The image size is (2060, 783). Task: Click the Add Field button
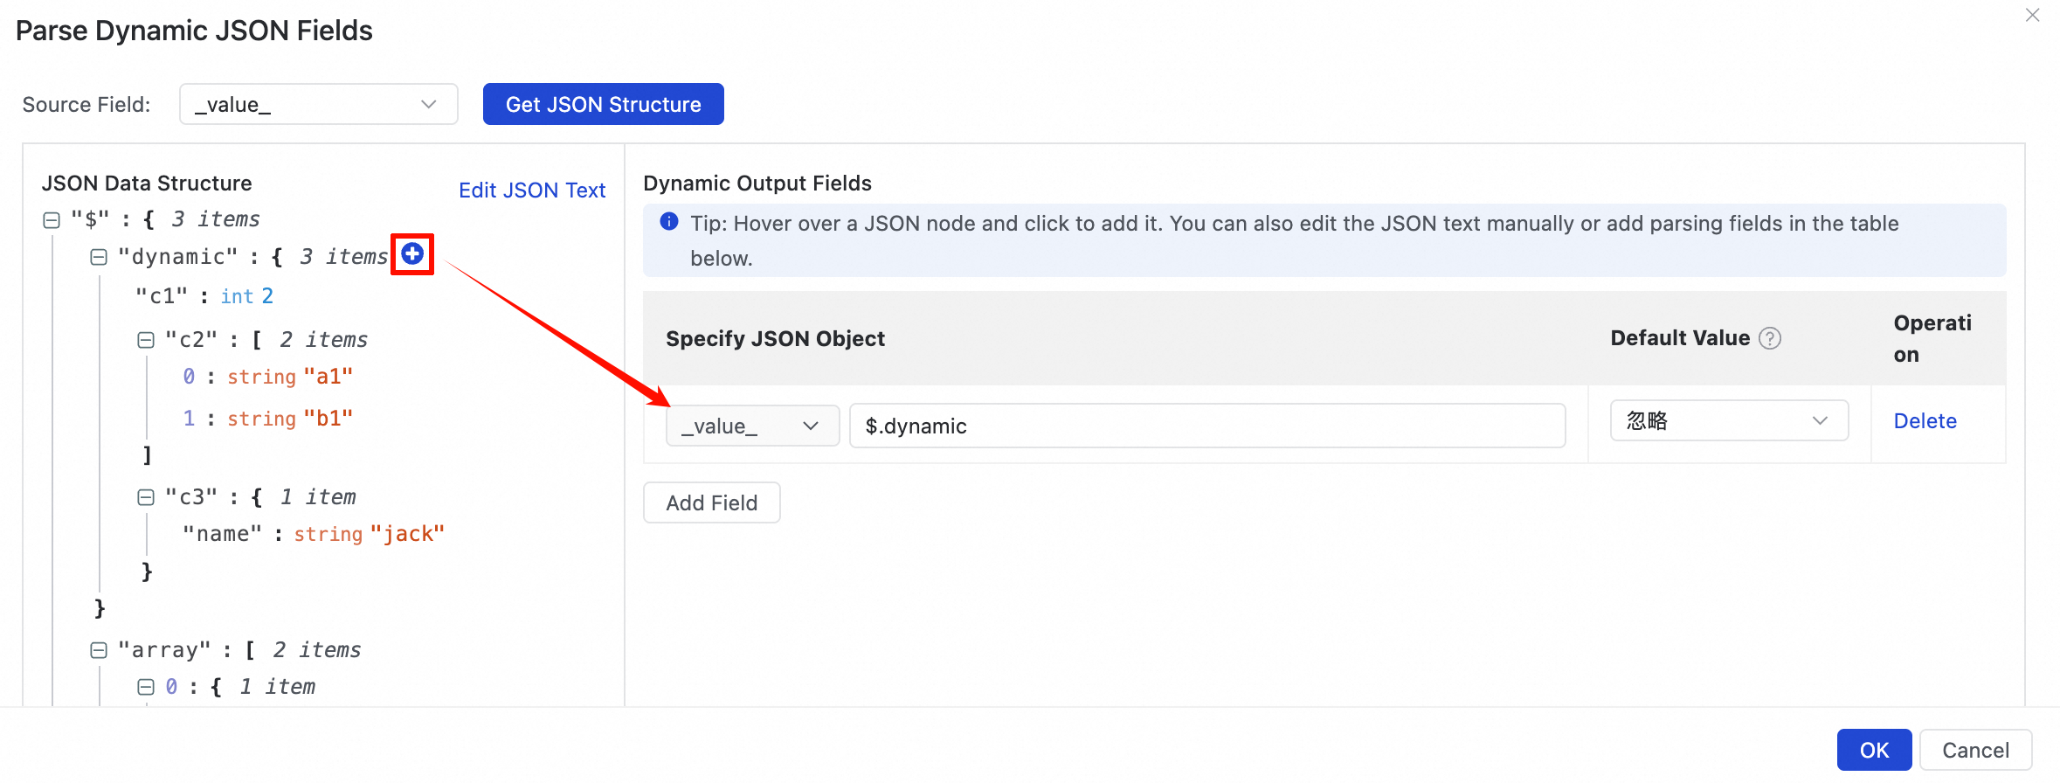tap(711, 503)
